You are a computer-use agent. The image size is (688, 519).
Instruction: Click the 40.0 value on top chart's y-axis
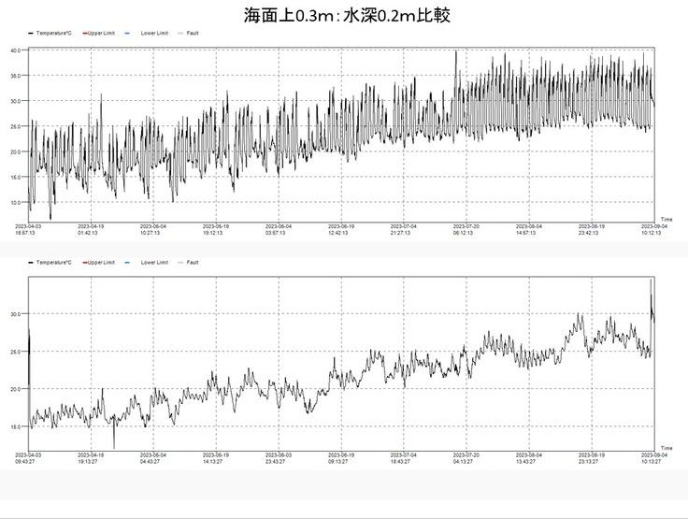(16, 50)
